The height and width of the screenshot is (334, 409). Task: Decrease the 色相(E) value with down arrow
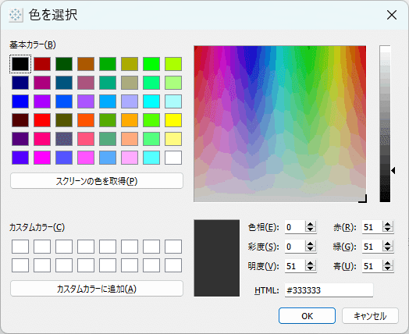coord(311,230)
